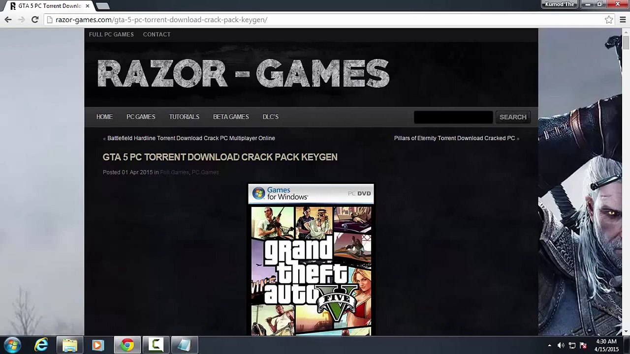The image size is (630, 354).
Task: Show hidden system tray icons
Action: point(549,345)
